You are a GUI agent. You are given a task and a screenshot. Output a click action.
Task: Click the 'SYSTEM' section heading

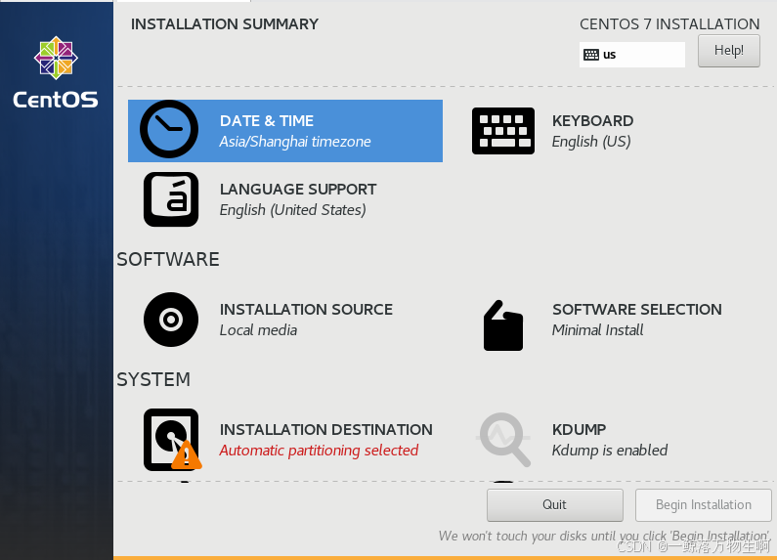coord(153,379)
